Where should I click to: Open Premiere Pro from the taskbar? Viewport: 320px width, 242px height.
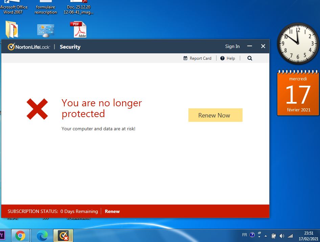pos(2,235)
